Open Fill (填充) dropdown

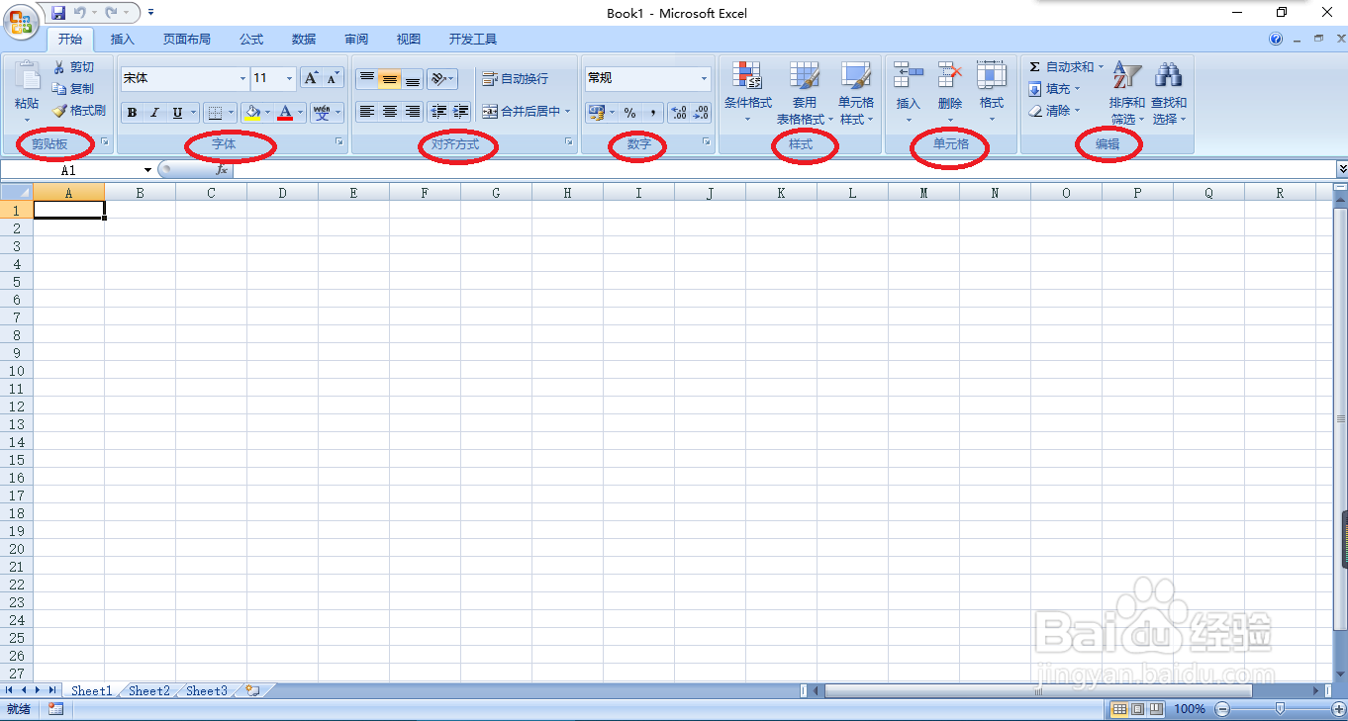tap(1055, 89)
